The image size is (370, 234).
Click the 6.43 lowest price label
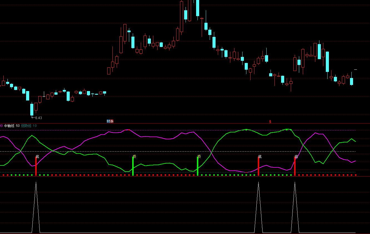(x=38, y=118)
